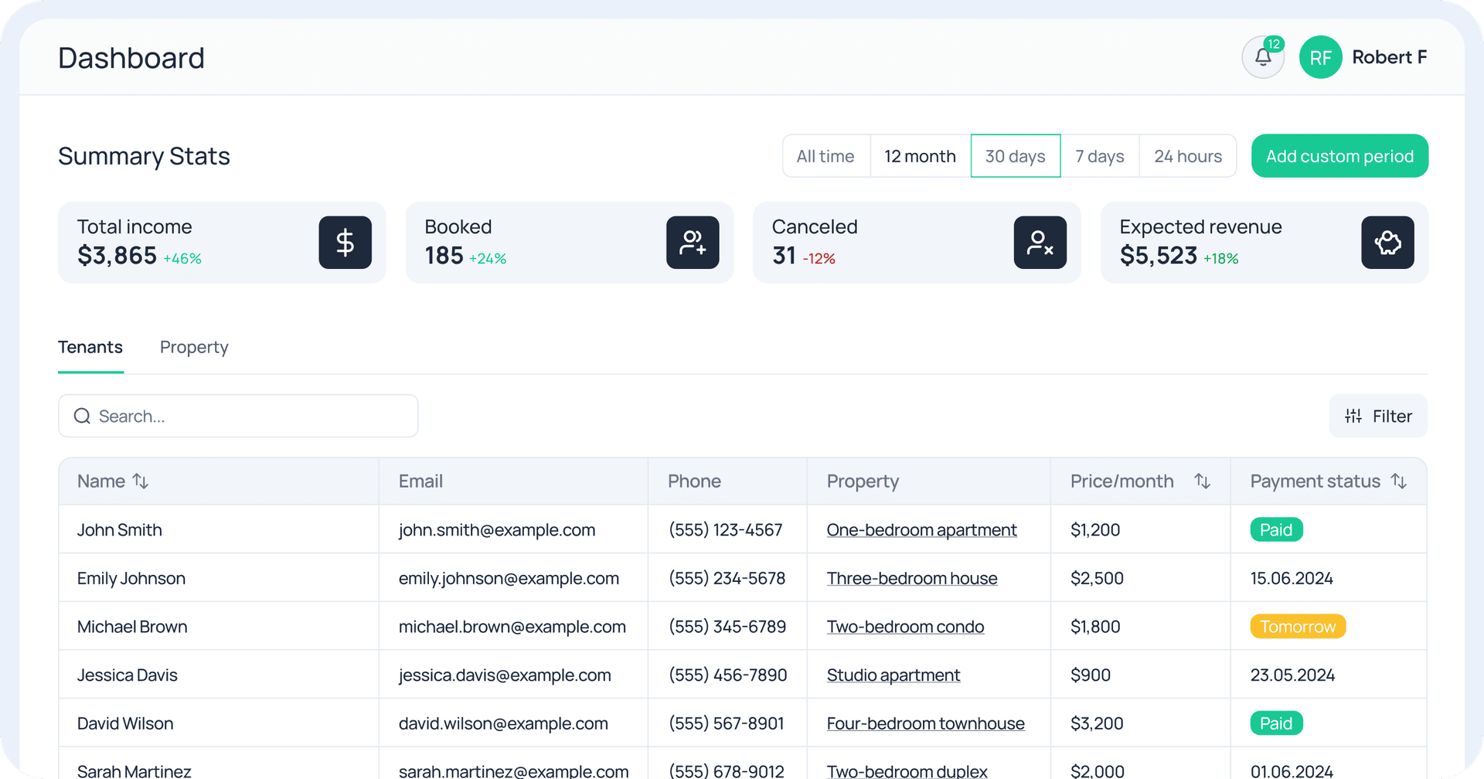1484x779 pixels.
Task: Select the All time period
Action: (825, 156)
